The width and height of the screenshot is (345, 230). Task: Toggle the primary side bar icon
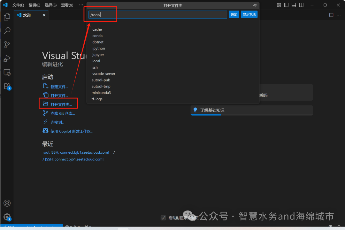286,5
